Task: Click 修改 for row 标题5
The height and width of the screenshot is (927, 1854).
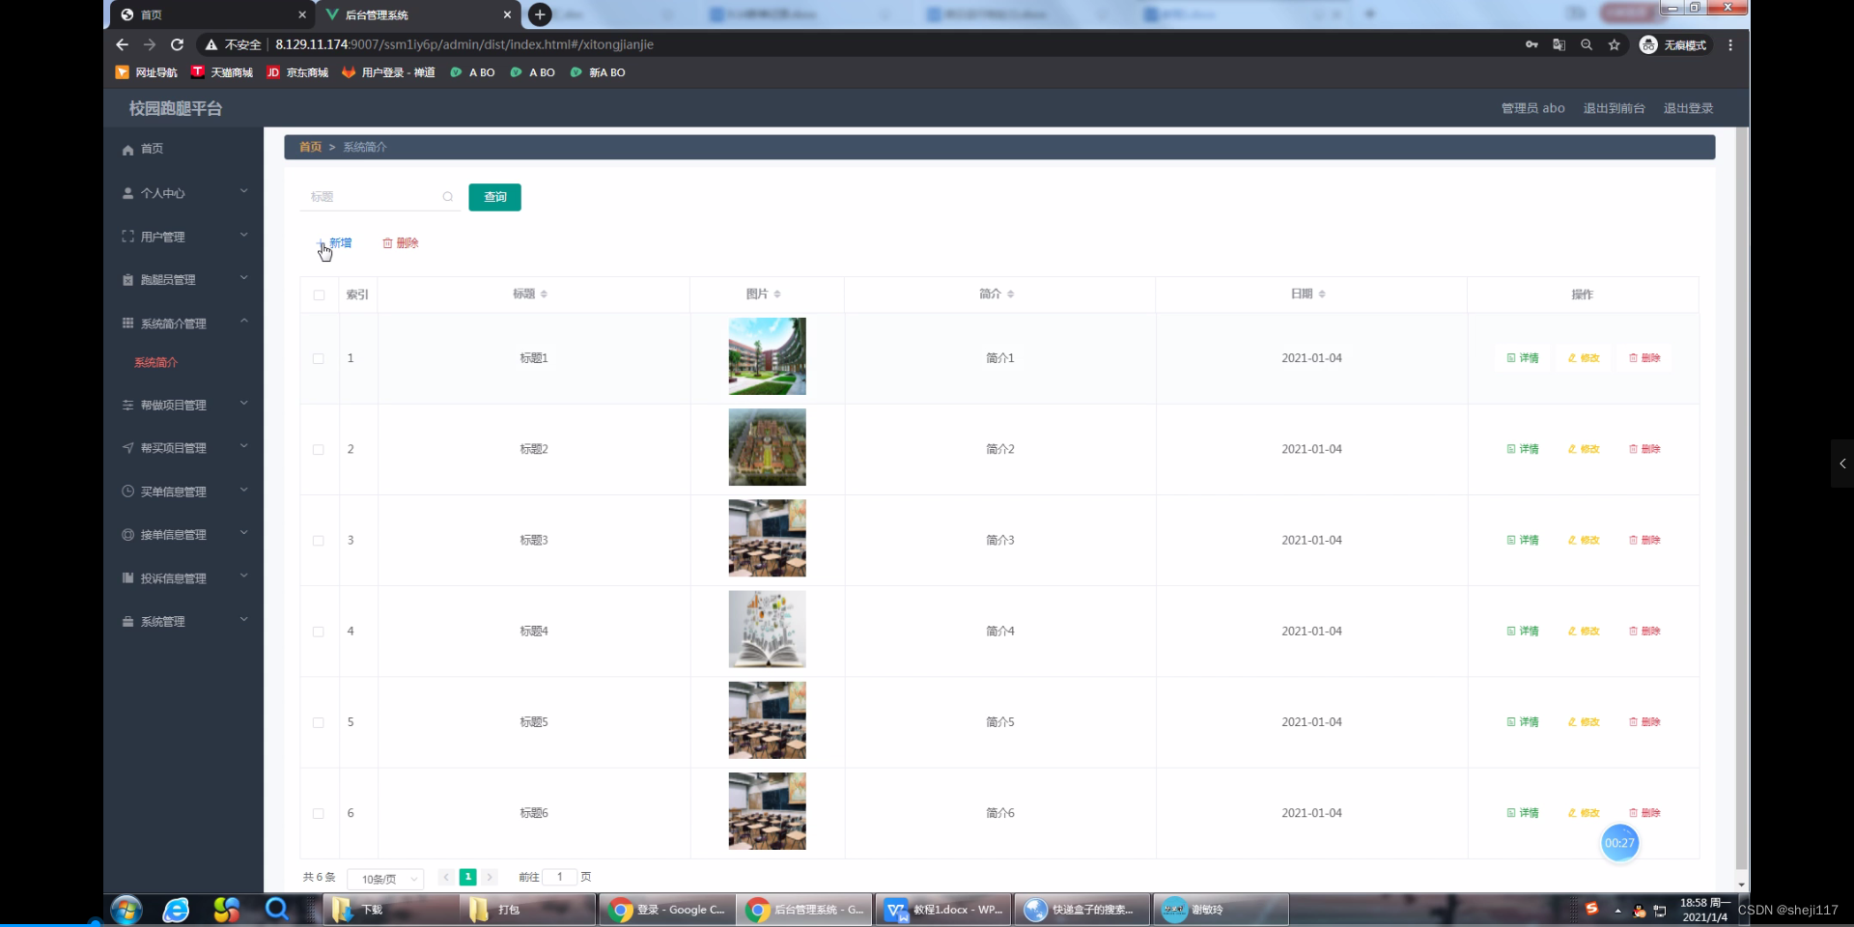Action: pos(1584,722)
